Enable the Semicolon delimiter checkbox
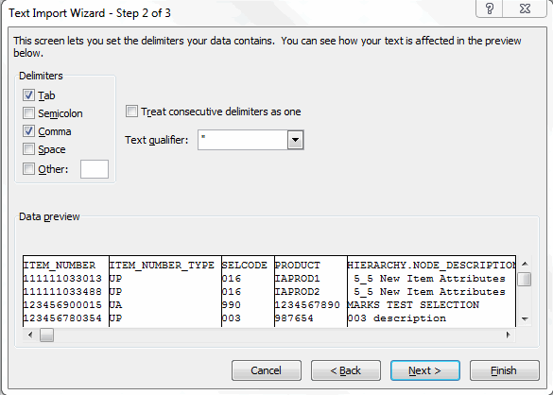 pyautogui.click(x=28, y=113)
